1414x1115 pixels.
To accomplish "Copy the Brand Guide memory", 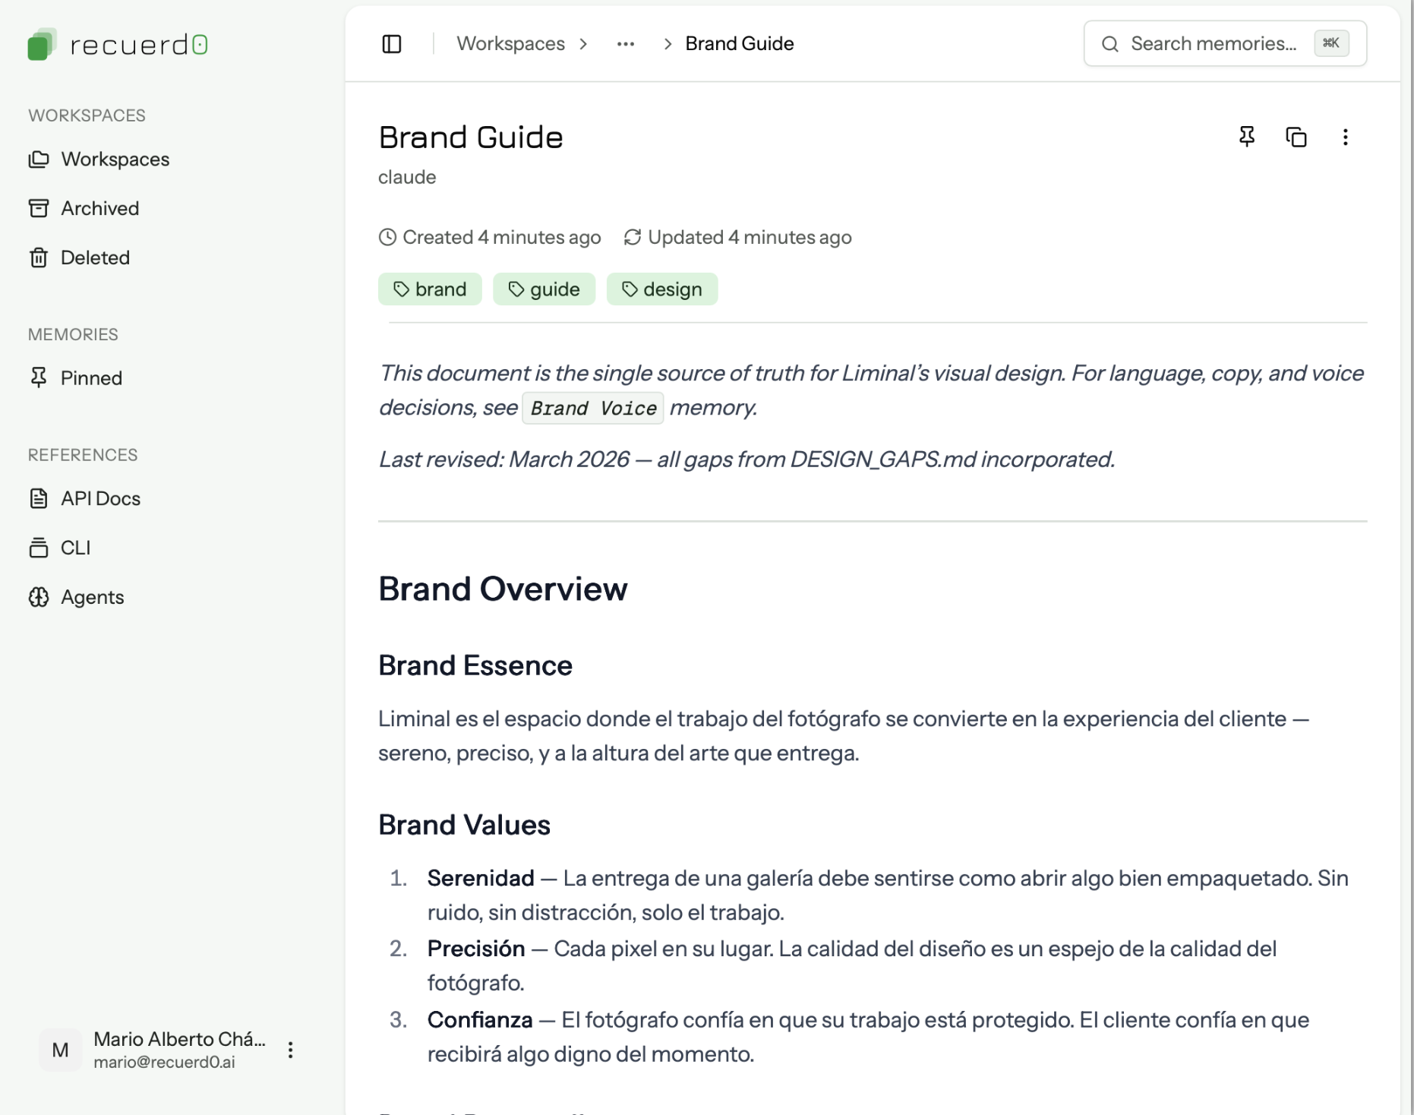I will click(x=1296, y=137).
